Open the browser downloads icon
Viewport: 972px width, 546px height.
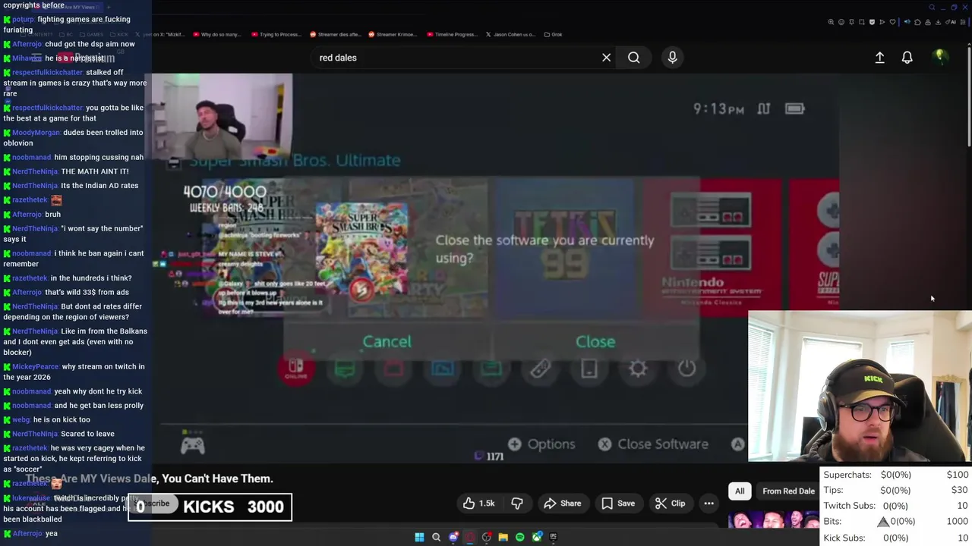[939, 22]
